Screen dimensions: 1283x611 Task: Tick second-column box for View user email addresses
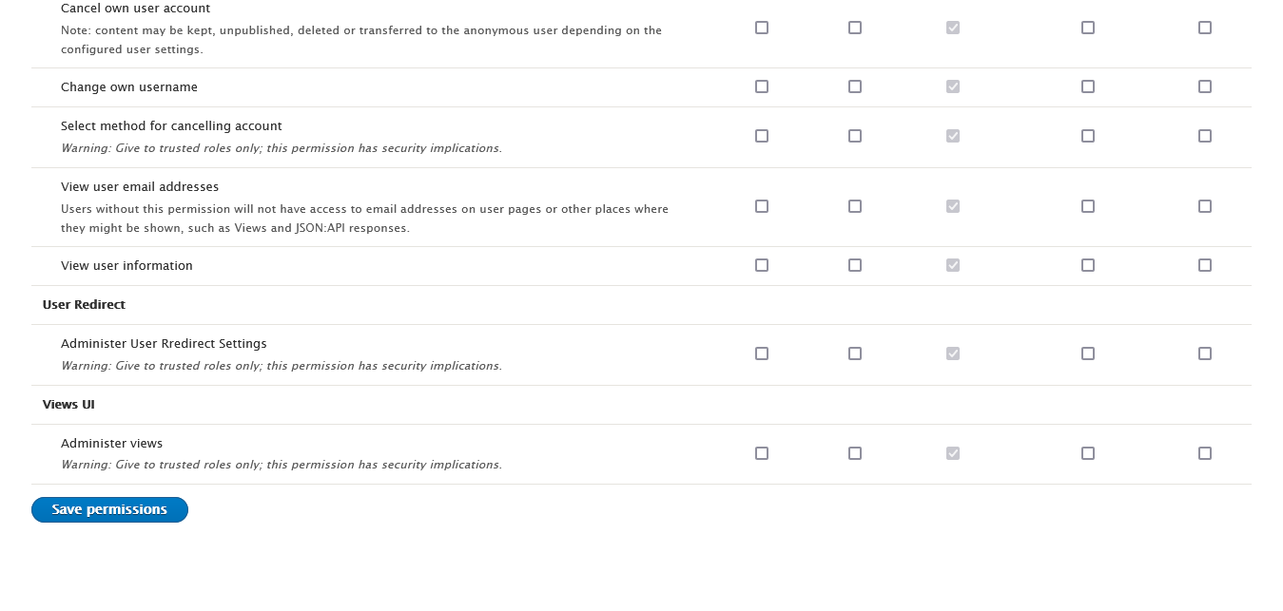(855, 206)
